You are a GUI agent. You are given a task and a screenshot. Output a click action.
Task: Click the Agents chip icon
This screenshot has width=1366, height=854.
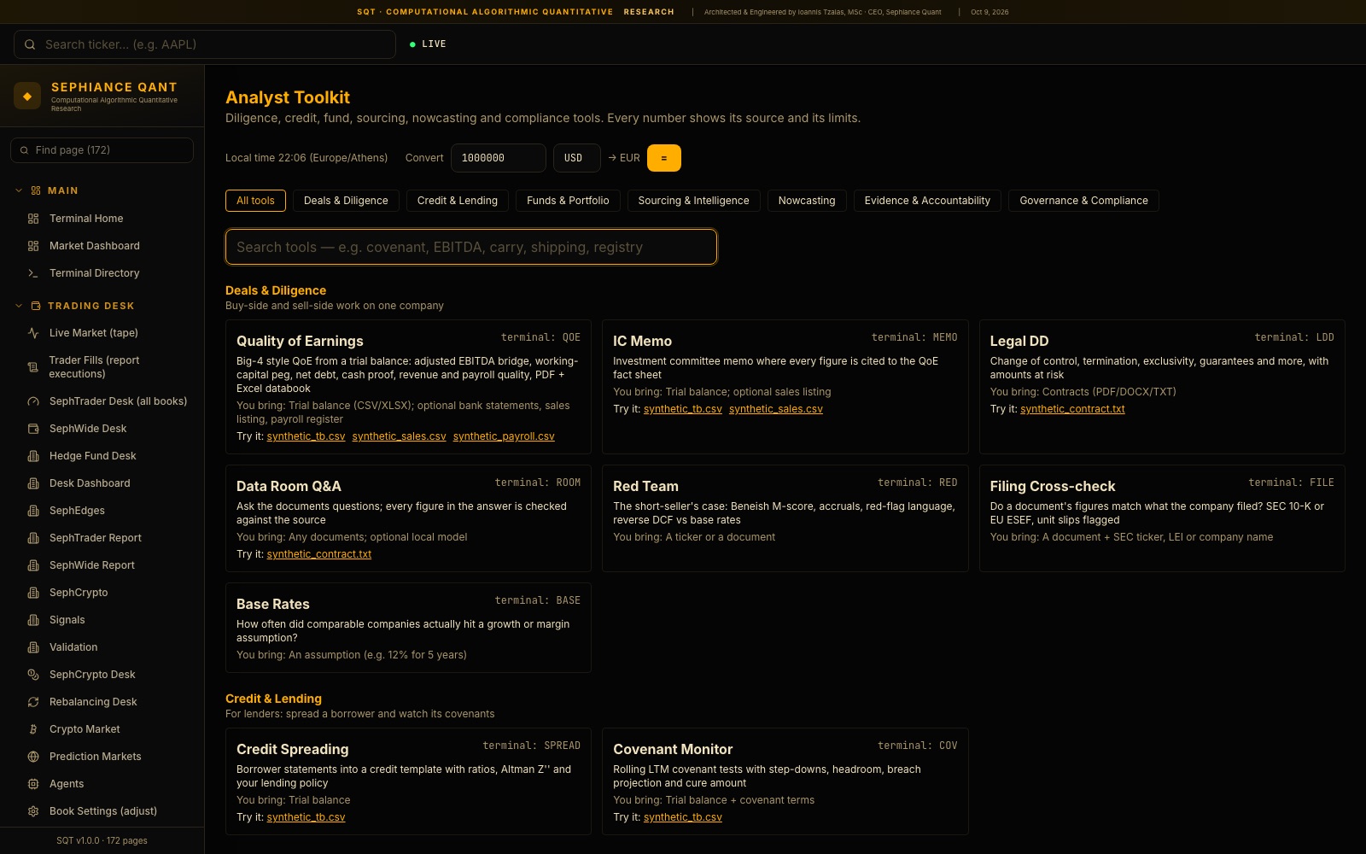[x=33, y=784]
